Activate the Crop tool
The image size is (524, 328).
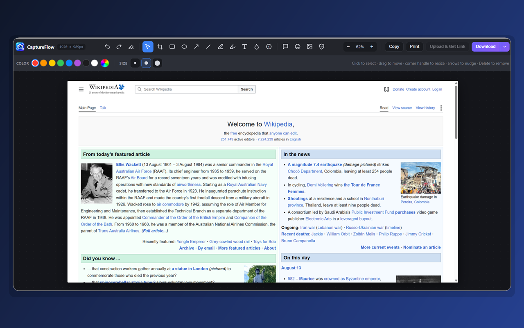click(160, 47)
